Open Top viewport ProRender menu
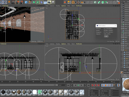The height and width of the screenshot is (97, 129). click(x=79, y=6)
